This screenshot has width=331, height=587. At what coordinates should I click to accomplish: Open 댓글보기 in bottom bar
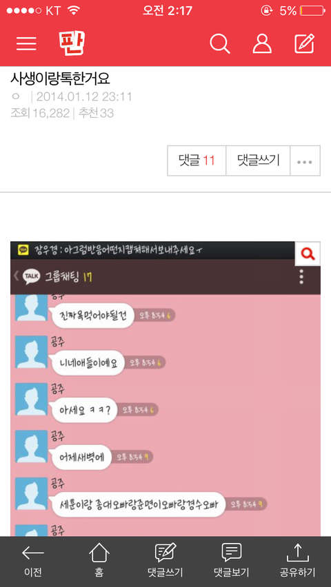point(231,561)
